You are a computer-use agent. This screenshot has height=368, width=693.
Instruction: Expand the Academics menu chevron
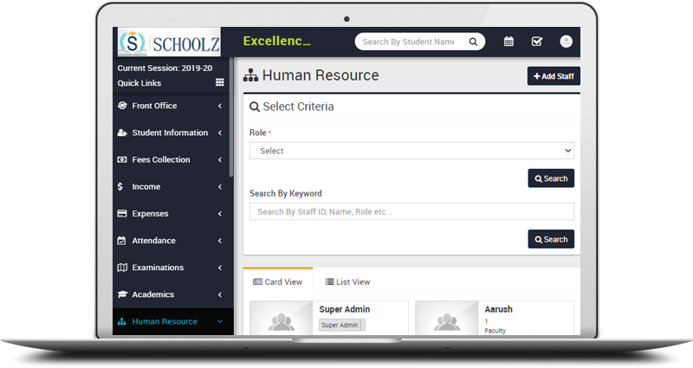(x=220, y=294)
